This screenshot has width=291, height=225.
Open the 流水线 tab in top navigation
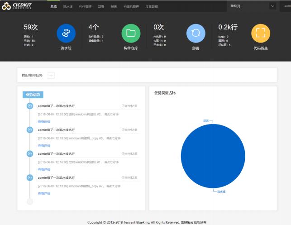click(68, 7)
